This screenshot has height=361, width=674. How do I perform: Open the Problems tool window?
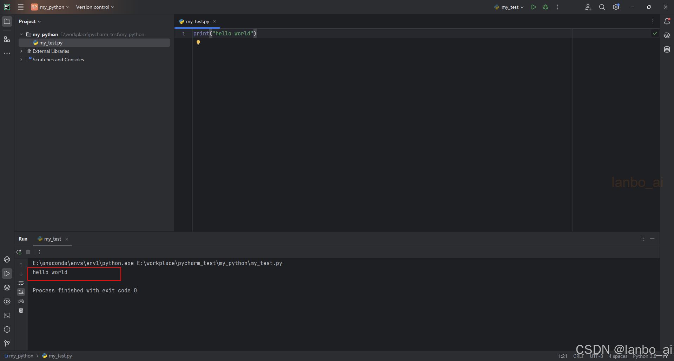click(7, 329)
